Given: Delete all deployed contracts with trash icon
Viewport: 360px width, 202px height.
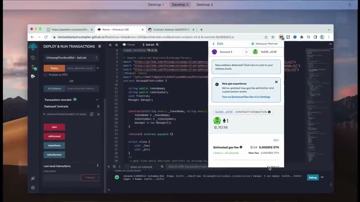Looking at the screenshot, I should tap(98, 106).
